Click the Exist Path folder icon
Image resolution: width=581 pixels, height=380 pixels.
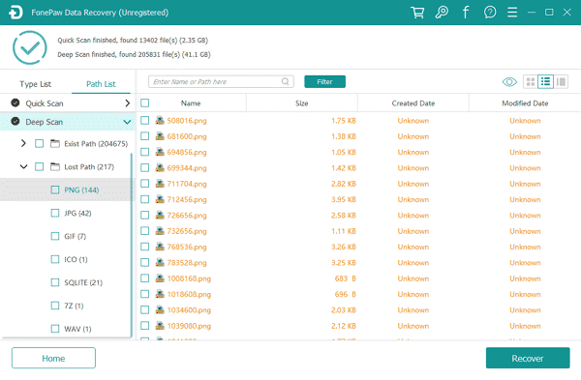(55, 143)
